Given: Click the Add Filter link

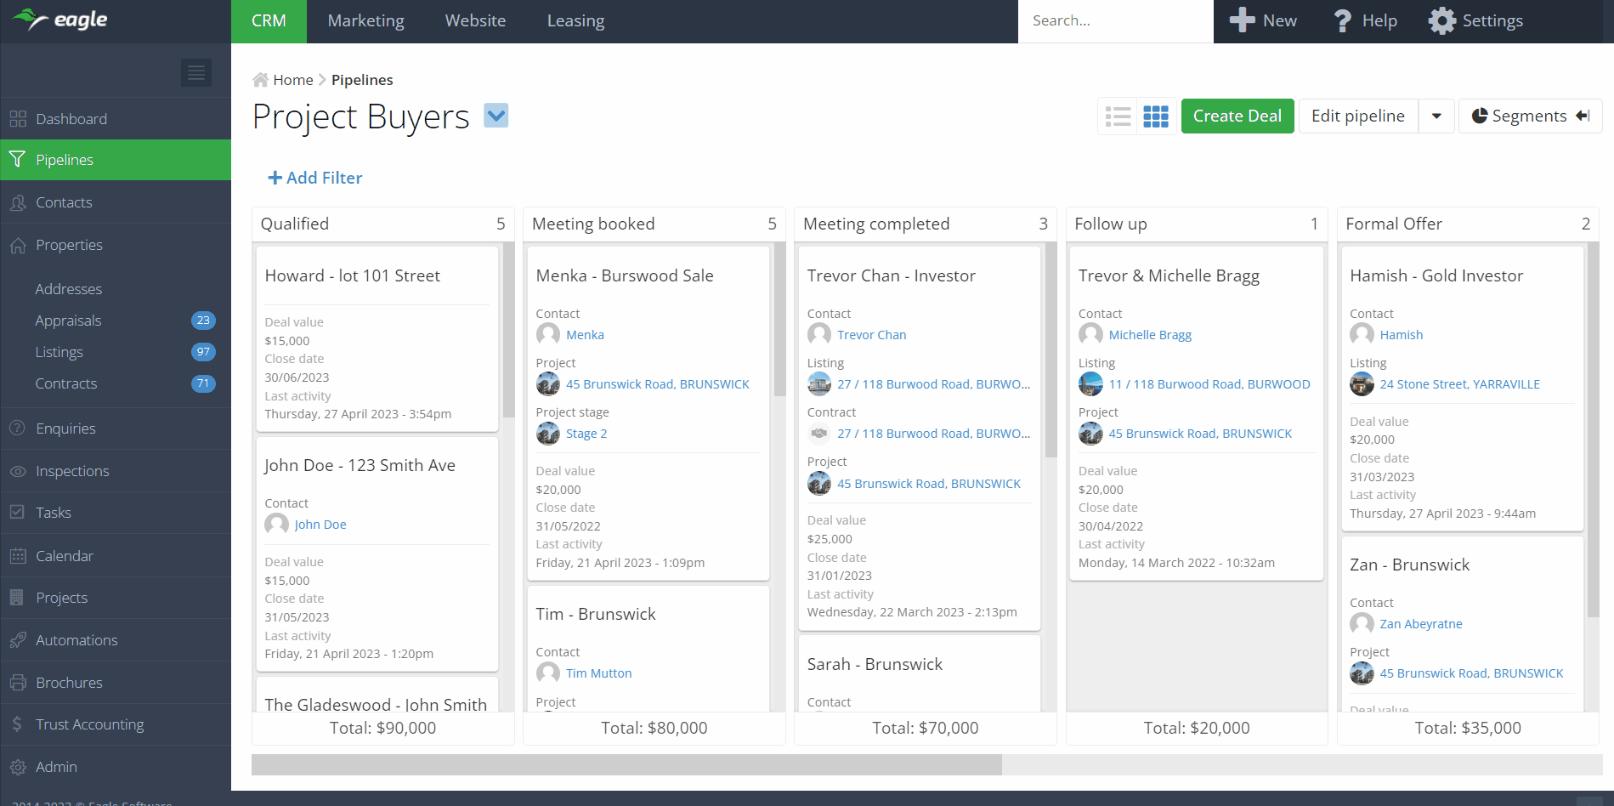Looking at the screenshot, I should 315,178.
